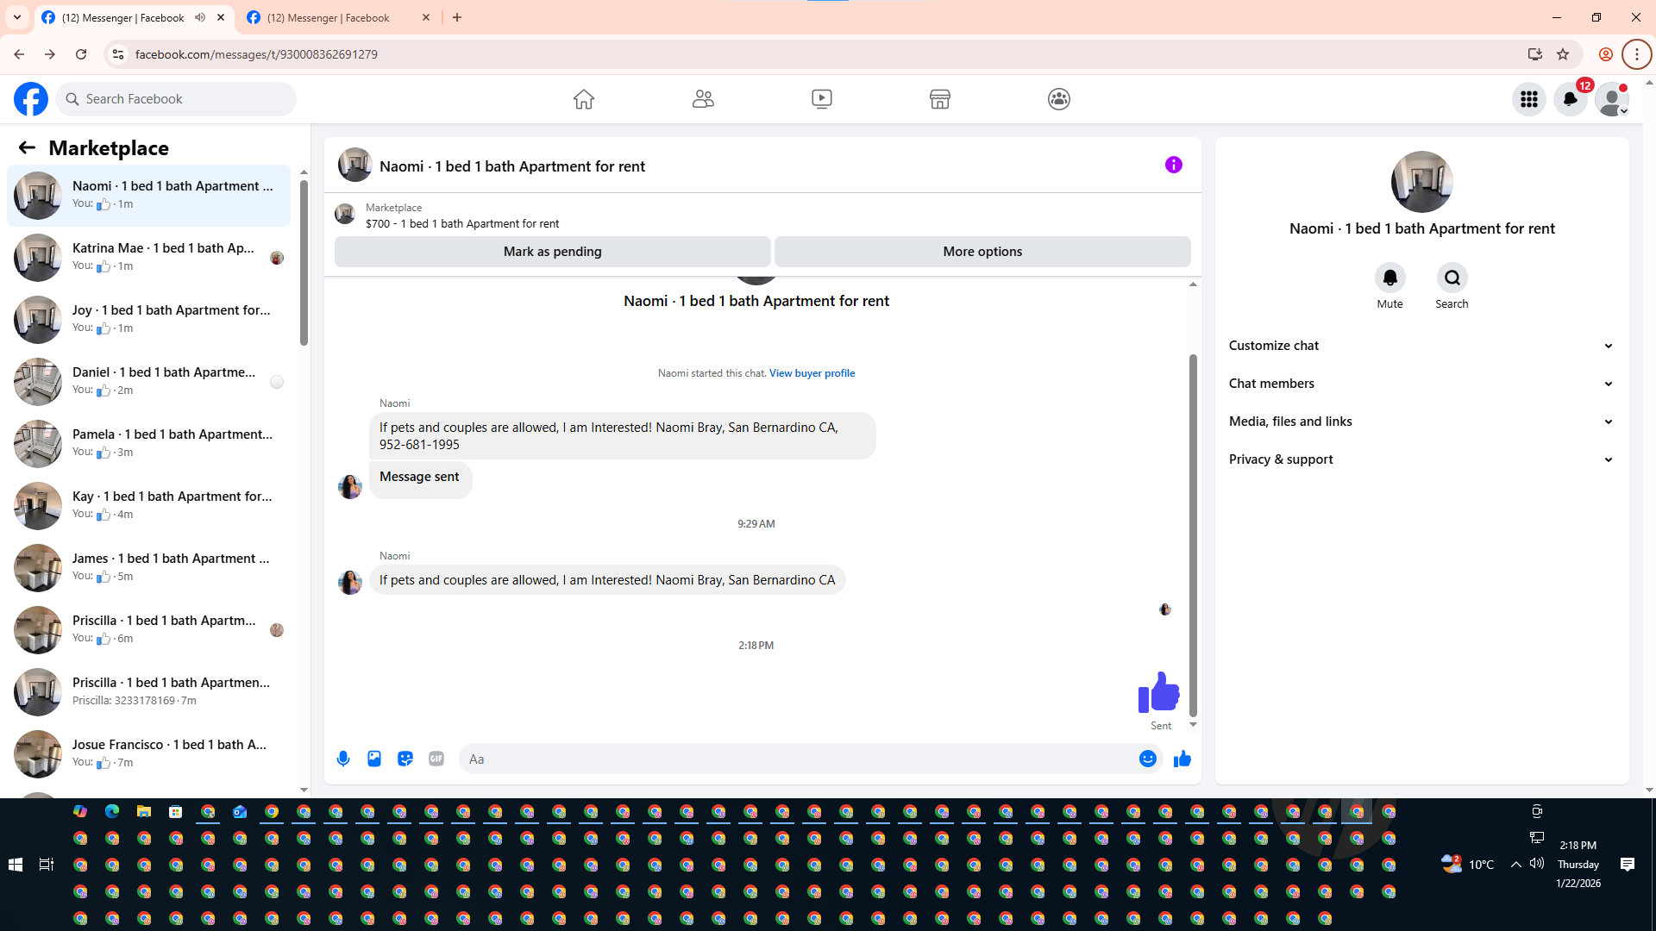Image resolution: width=1656 pixels, height=931 pixels.
Task: Click the More options button
Action: tap(982, 252)
